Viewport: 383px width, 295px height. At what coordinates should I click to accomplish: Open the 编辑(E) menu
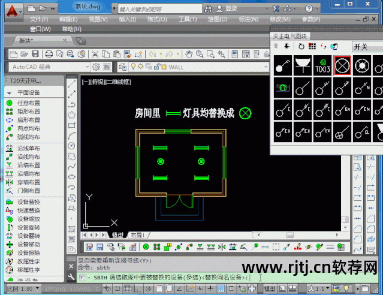pos(68,19)
